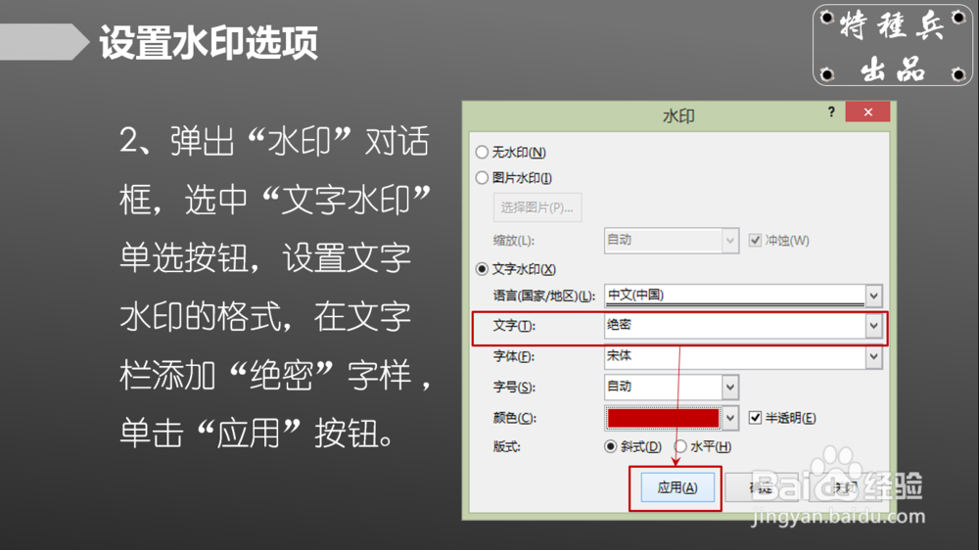The width and height of the screenshot is (979, 550).
Task: Click the 字体 (font) field showing 宋体
Action: pos(735,356)
